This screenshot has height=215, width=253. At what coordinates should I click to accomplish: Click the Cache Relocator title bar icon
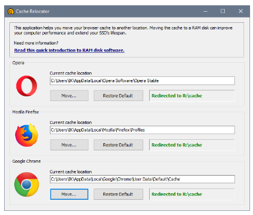(x=11, y=11)
